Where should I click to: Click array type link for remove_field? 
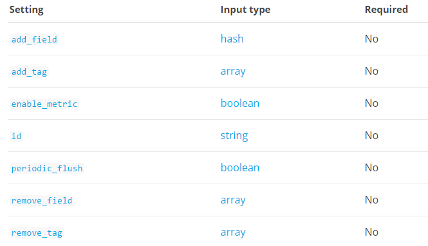233,200
